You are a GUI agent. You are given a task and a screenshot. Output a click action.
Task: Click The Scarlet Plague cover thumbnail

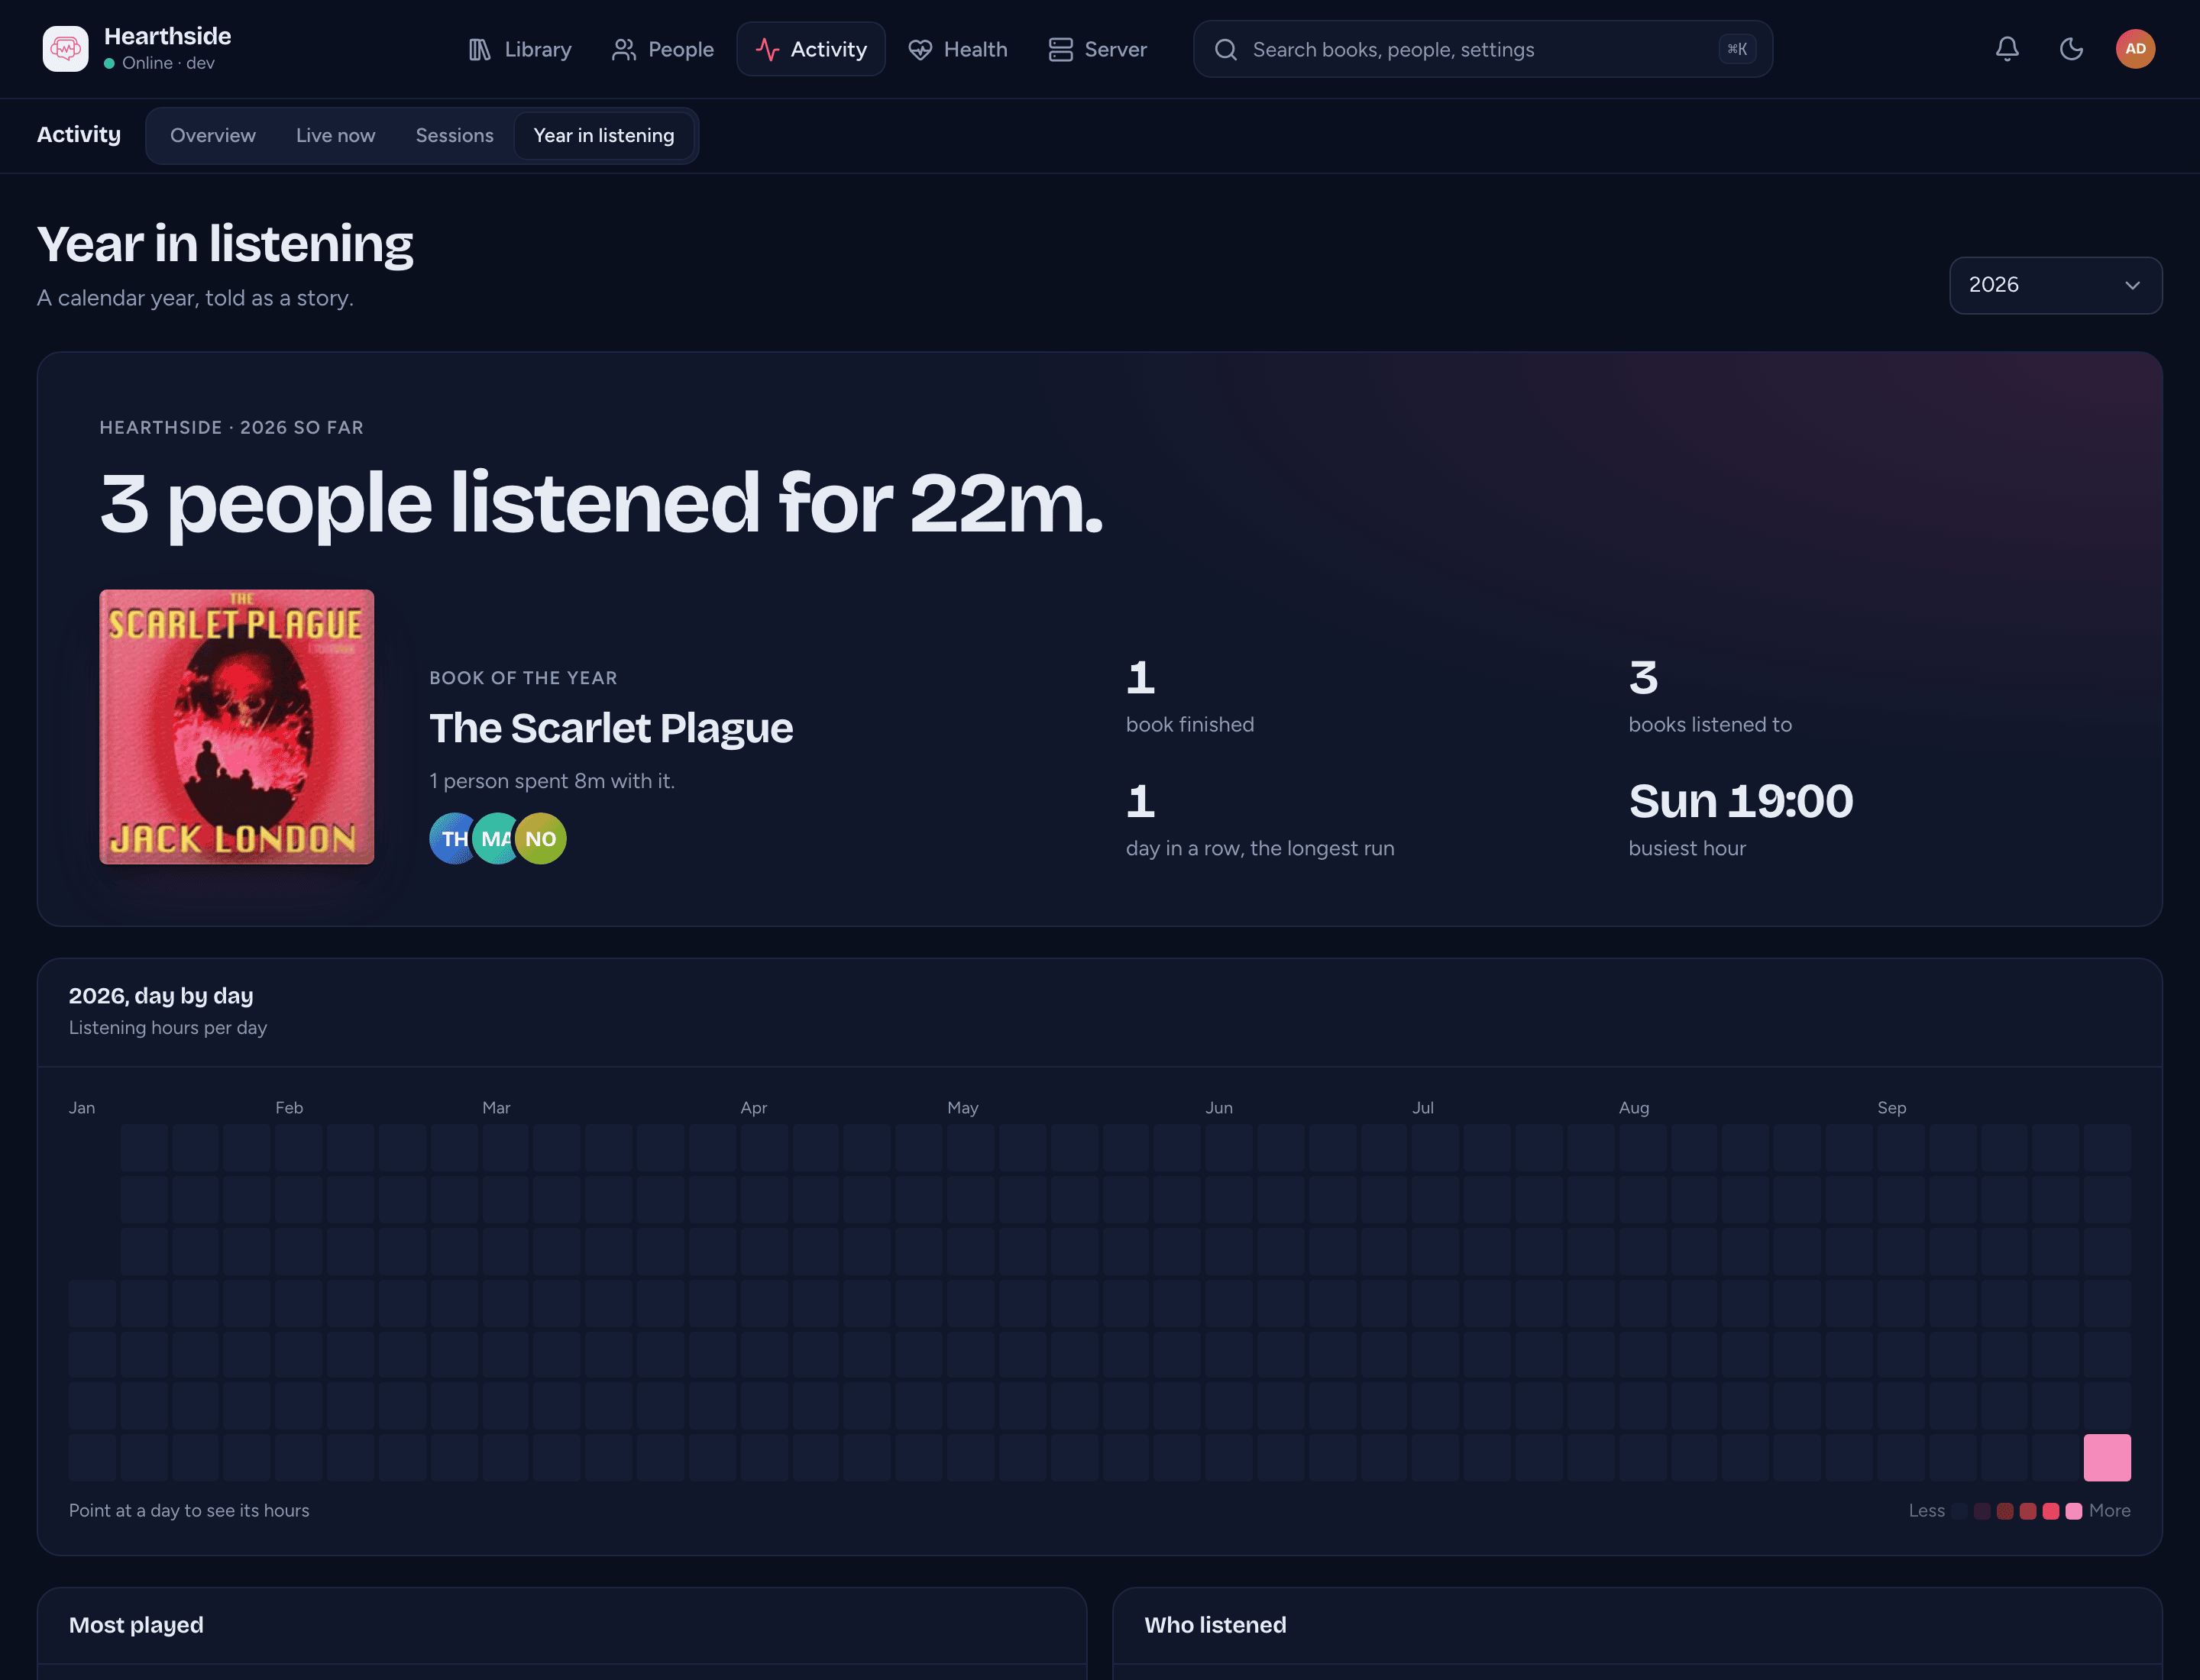pos(236,727)
